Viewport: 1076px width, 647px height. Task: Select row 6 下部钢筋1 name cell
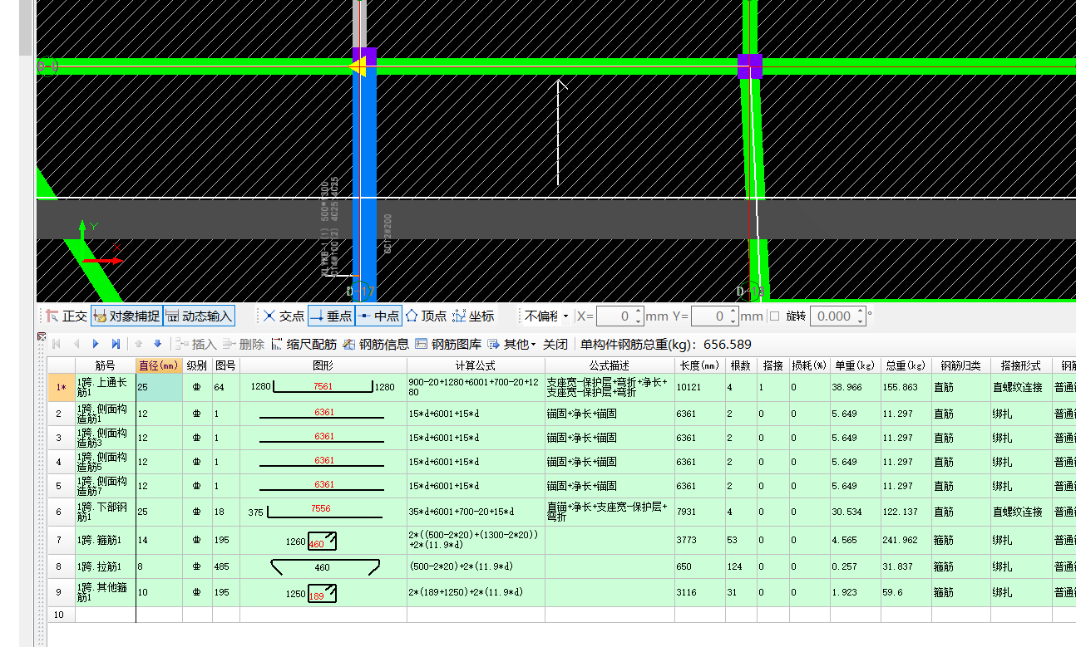click(x=105, y=512)
